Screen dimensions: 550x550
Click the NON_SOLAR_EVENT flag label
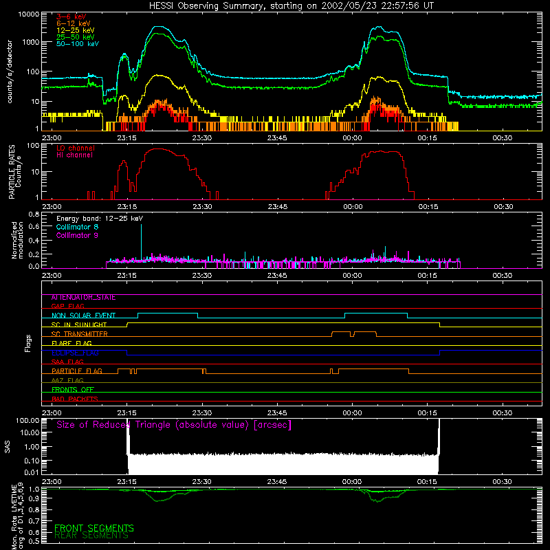tap(83, 316)
